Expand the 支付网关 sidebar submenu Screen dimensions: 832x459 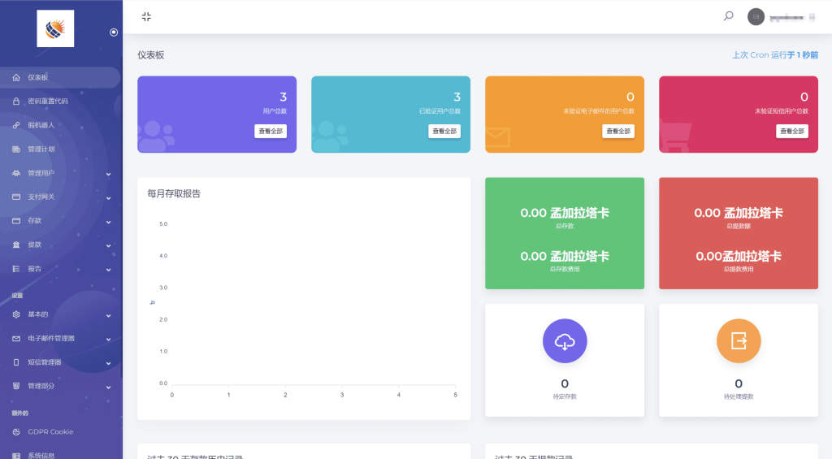108,197
